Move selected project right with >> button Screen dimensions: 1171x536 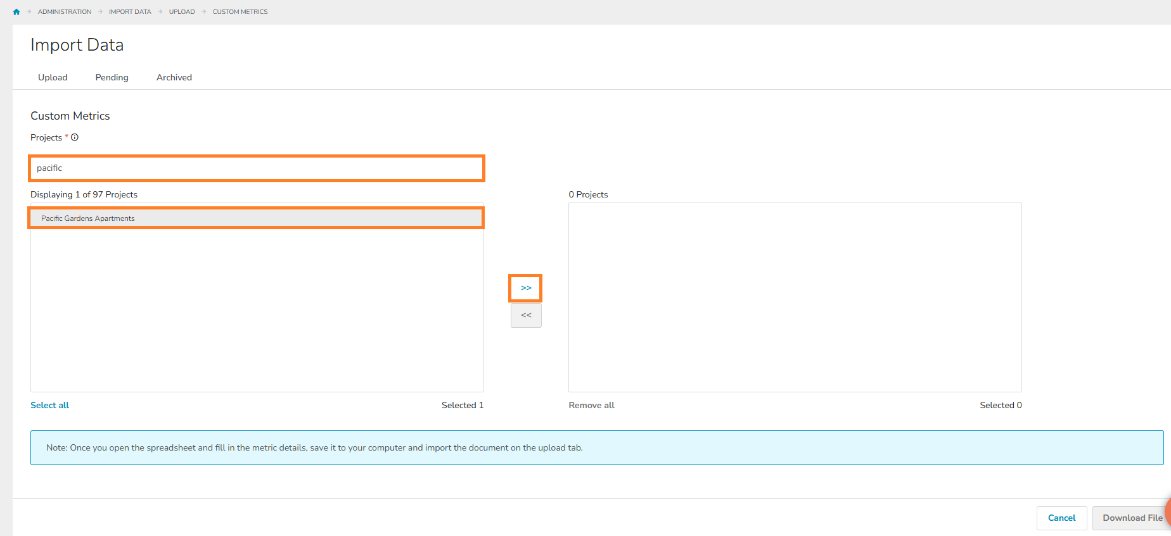click(526, 288)
